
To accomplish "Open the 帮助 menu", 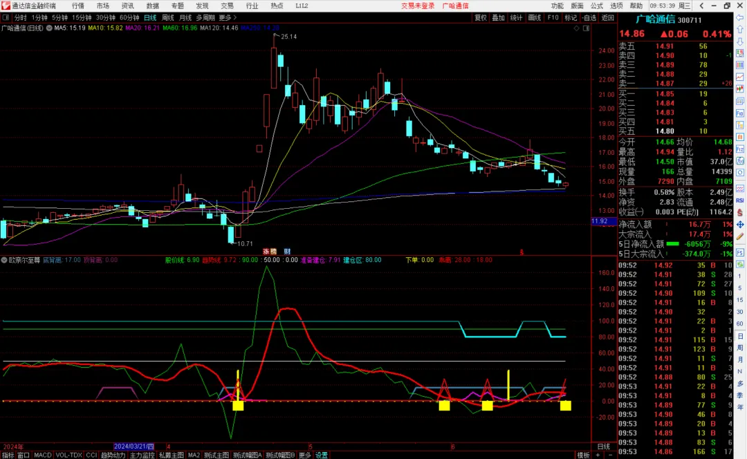I will click(636, 6).
